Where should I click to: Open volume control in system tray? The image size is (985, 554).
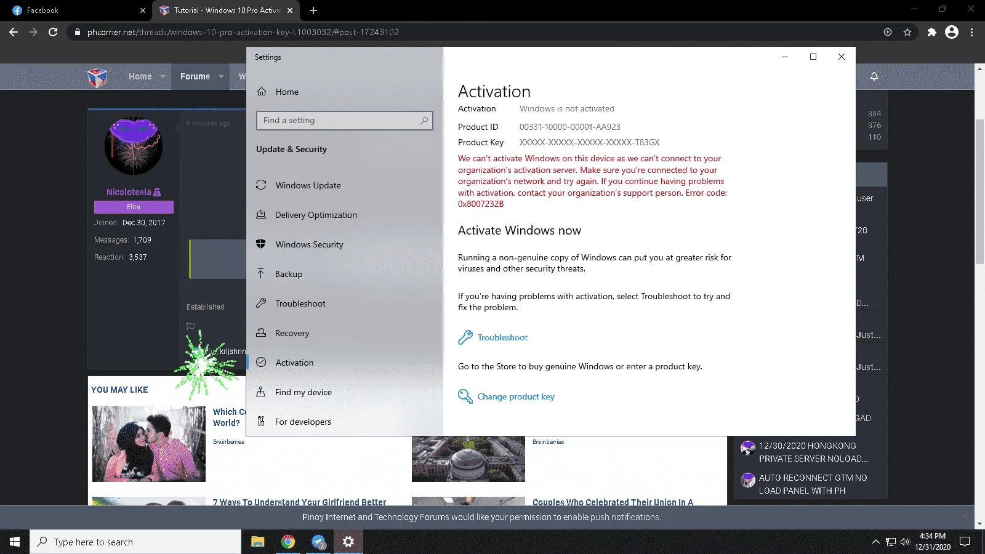coord(904,542)
